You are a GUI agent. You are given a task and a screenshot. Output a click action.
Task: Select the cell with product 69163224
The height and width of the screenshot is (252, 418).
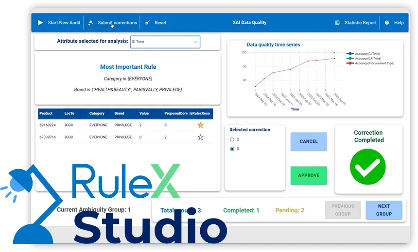[48, 125]
